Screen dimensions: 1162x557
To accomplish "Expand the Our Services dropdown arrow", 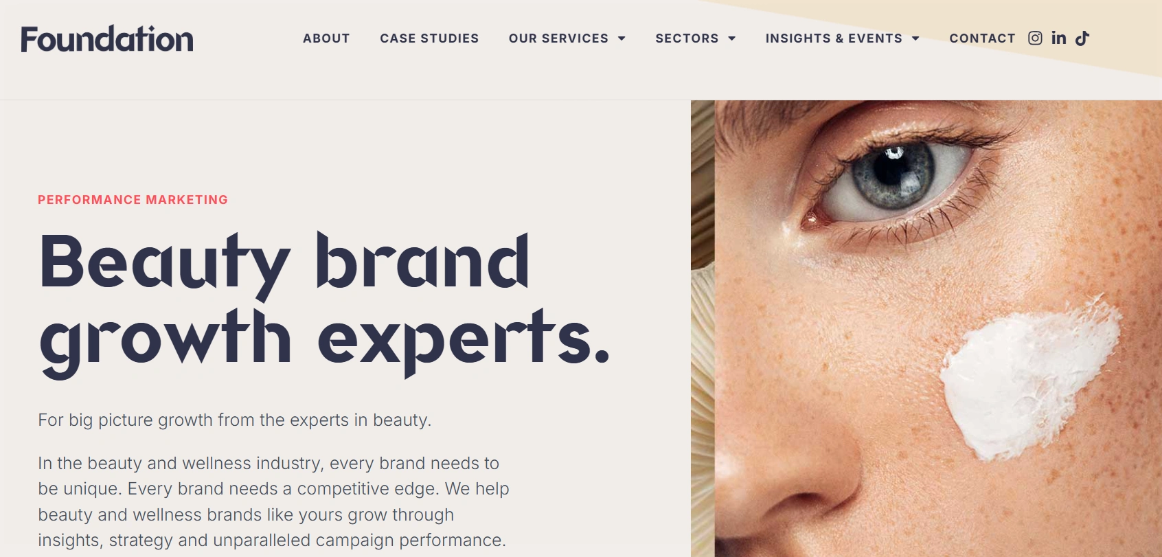I will click(622, 38).
